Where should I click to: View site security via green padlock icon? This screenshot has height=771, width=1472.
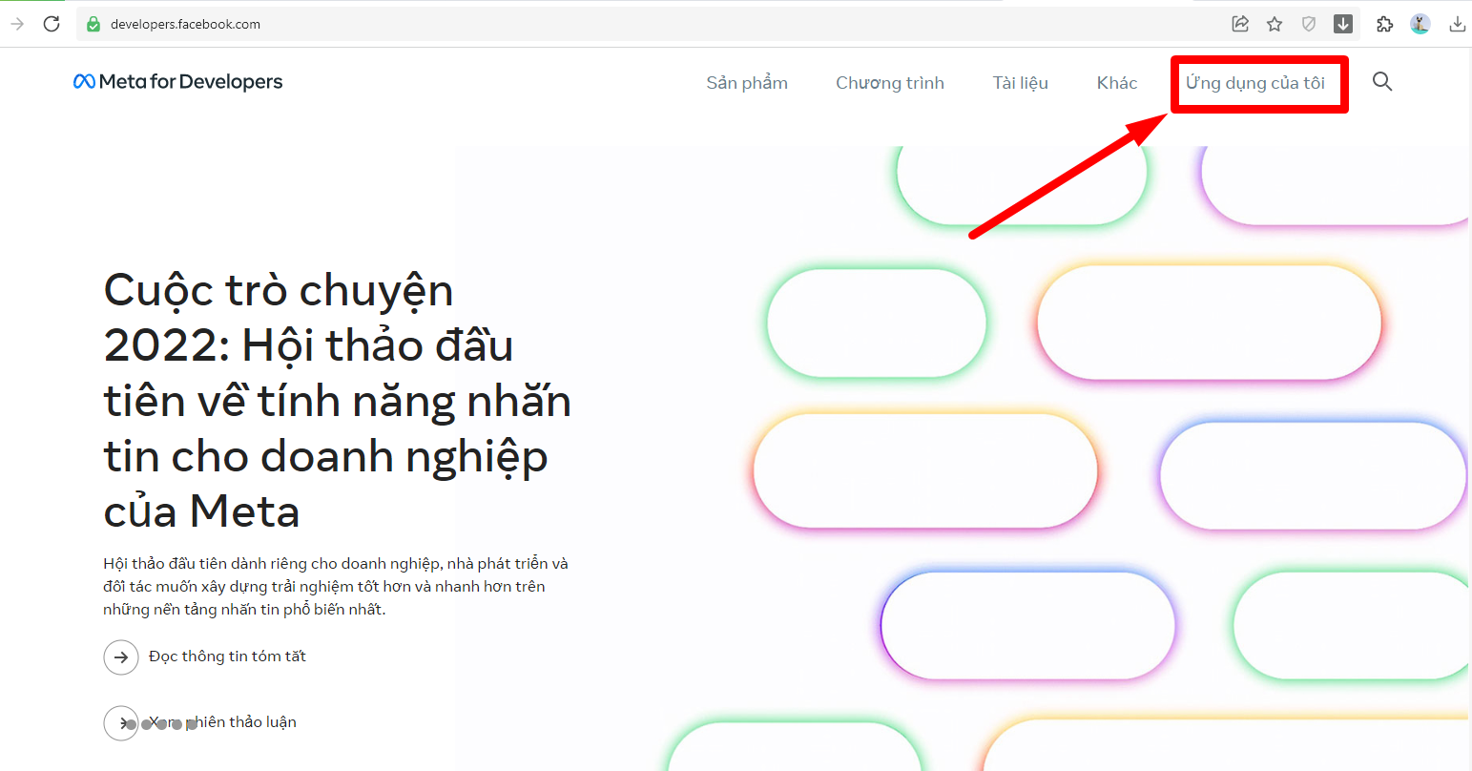[93, 24]
